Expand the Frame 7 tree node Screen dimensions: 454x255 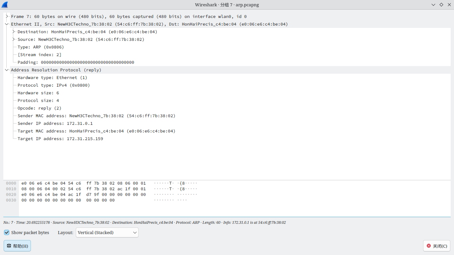tap(7, 16)
